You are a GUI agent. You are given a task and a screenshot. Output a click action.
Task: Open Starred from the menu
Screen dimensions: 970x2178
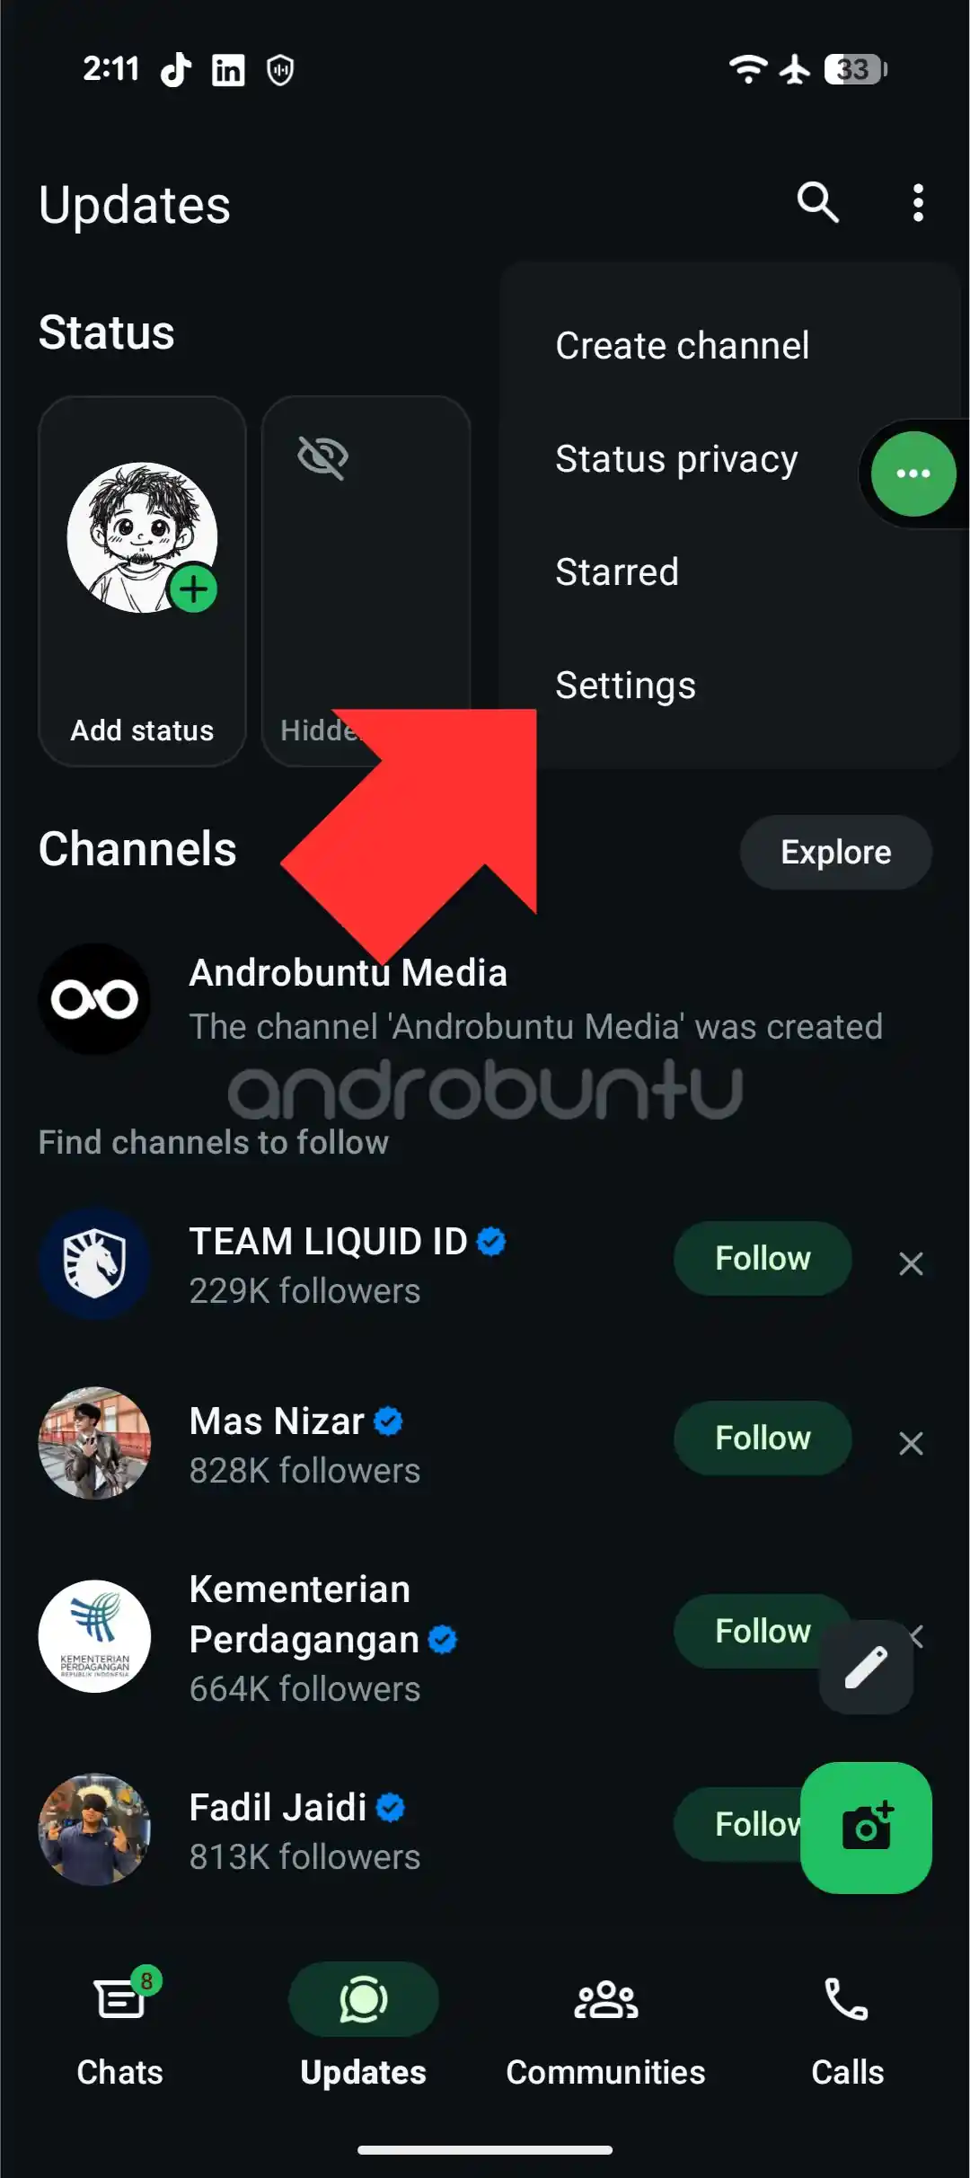point(617,572)
